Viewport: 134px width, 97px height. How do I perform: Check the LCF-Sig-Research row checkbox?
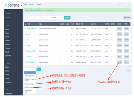tap(25, 62)
